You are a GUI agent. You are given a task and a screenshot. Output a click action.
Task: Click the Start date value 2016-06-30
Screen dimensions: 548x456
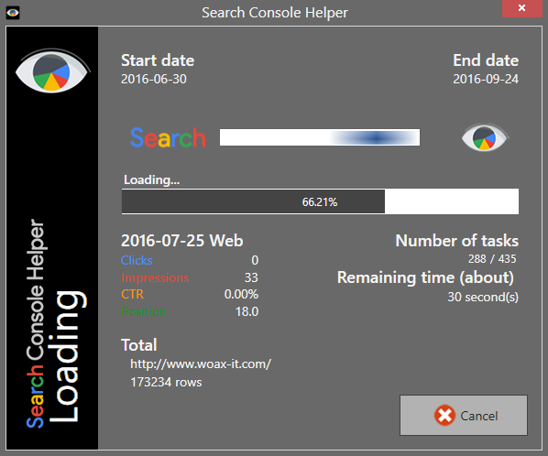pos(154,79)
